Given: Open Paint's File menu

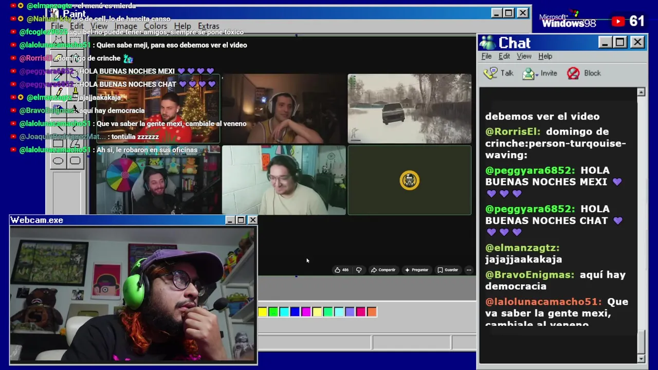Looking at the screenshot, I should 57,26.
